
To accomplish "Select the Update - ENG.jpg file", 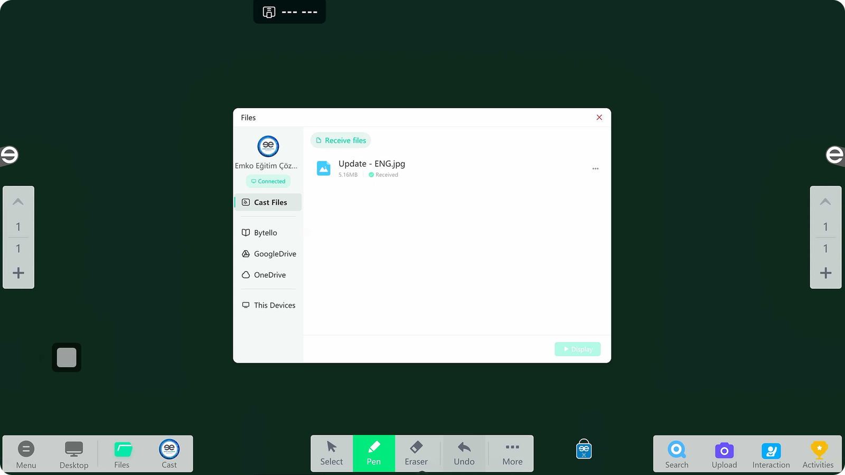I will coord(372,168).
